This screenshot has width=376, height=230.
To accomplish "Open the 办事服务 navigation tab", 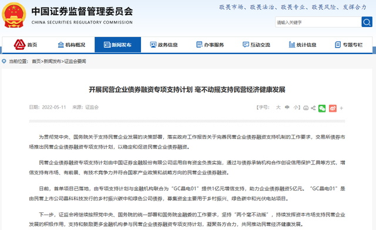I will (210, 45).
